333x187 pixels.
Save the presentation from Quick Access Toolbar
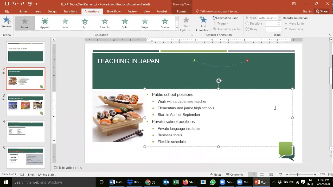point(7,4)
